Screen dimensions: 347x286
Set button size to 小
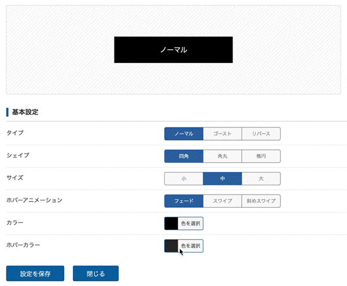pyautogui.click(x=184, y=178)
